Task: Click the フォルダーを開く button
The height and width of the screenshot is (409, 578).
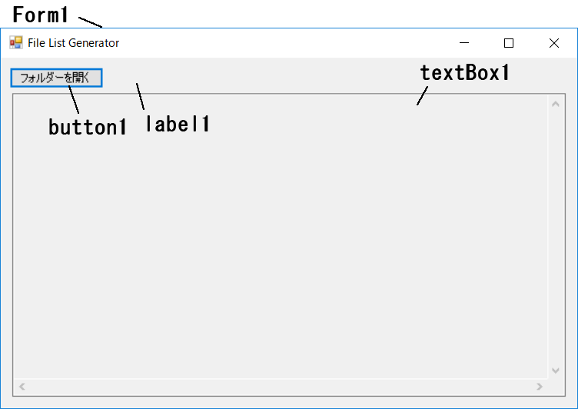Action: (56, 78)
